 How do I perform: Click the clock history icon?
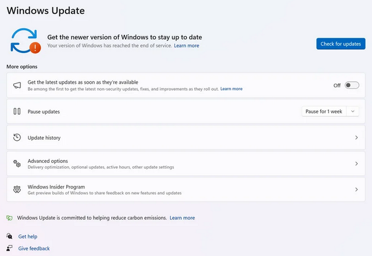coord(17,137)
